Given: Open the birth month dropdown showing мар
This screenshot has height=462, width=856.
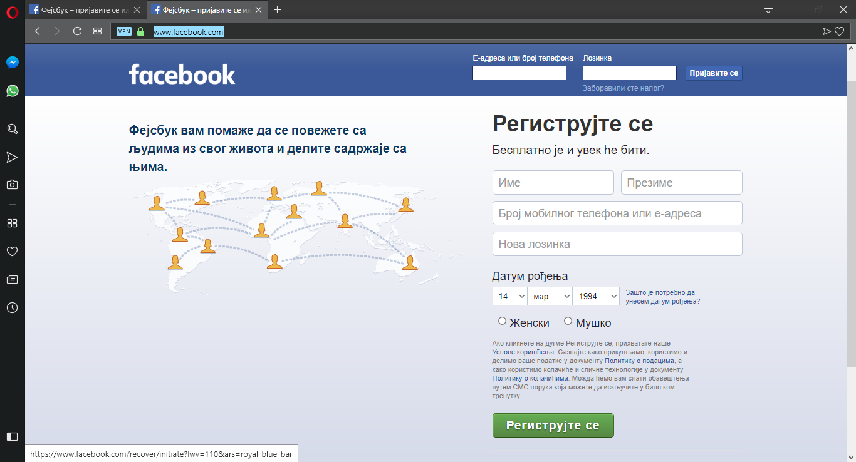Looking at the screenshot, I should (550, 295).
